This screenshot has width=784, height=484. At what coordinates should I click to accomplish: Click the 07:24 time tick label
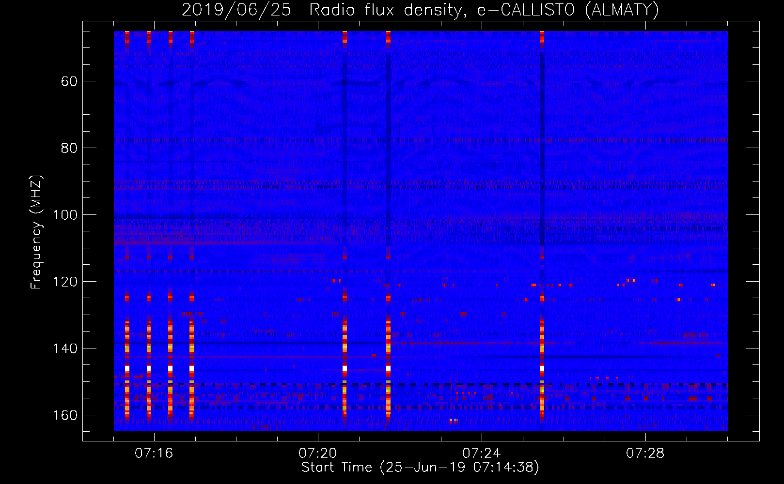482,454
